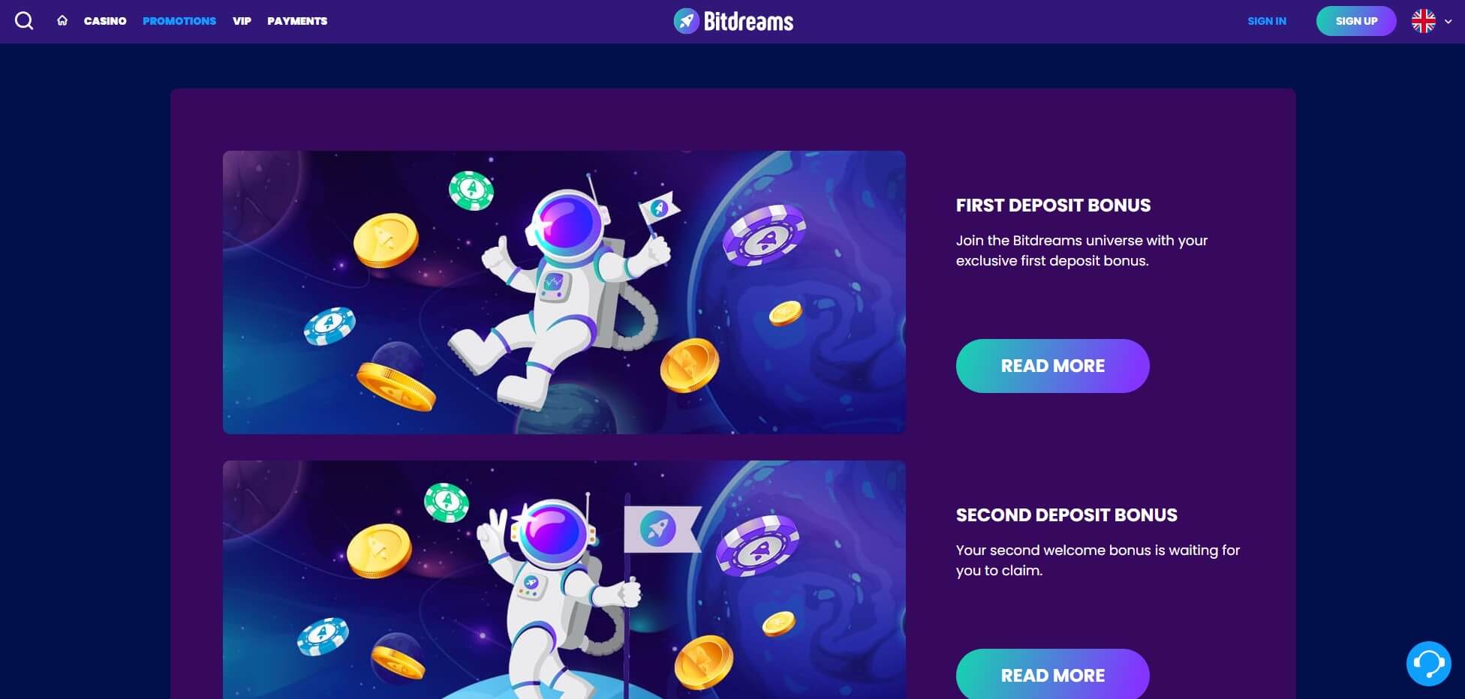Read more about First Deposit Bonus
The height and width of the screenshot is (699, 1465).
pos(1052,366)
